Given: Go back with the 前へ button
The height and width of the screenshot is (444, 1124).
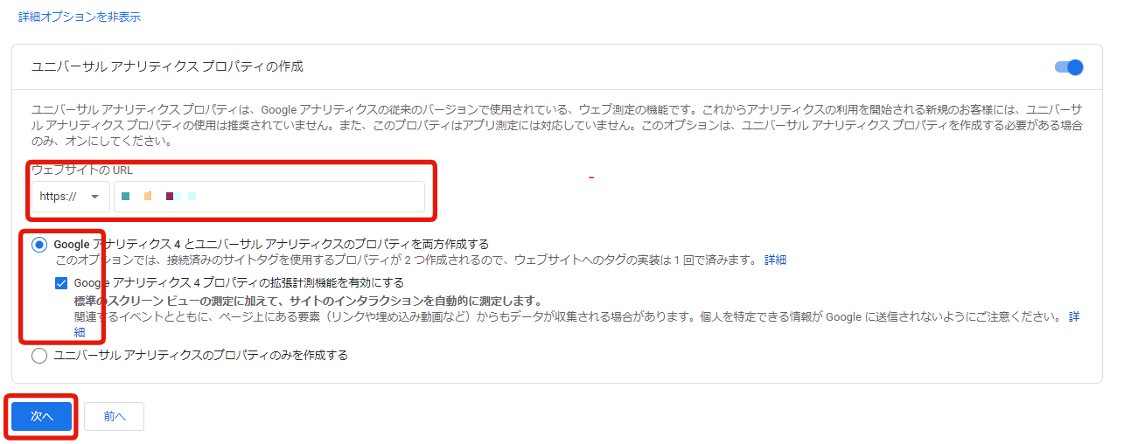Looking at the screenshot, I should pos(115,417).
